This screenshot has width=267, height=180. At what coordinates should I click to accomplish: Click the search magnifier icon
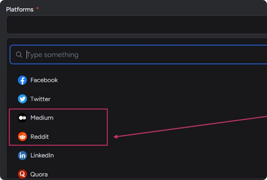pyautogui.click(x=19, y=55)
